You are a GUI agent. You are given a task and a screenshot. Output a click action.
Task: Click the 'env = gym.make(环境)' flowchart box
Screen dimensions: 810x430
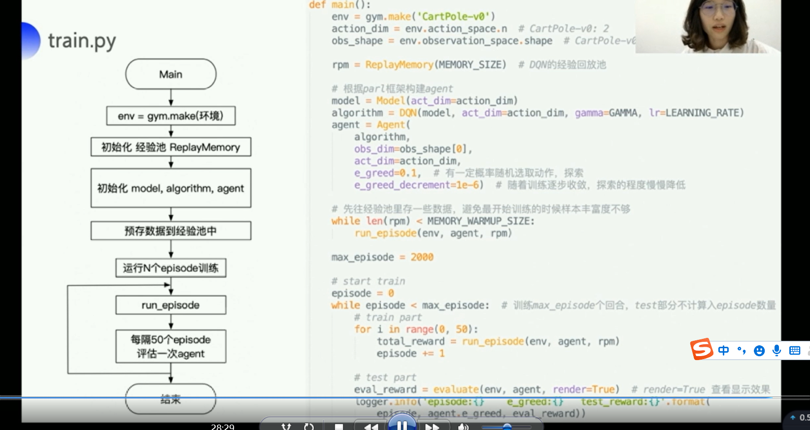click(170, 116)
